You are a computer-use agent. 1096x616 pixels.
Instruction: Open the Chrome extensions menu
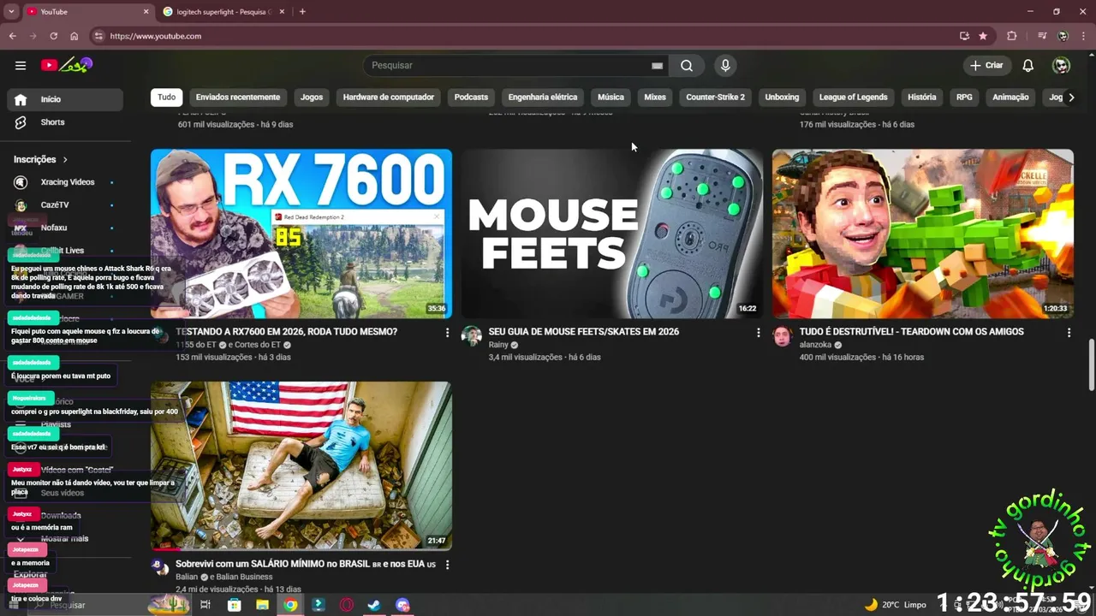[x=1012, y=36]
